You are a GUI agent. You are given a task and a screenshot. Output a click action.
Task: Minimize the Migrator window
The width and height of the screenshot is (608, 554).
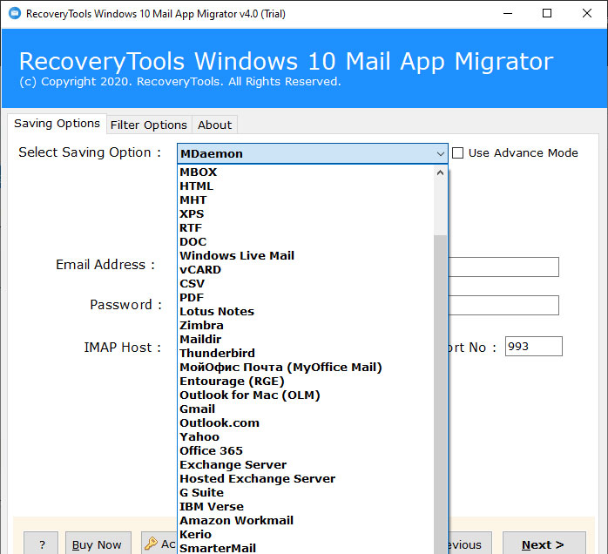pos(508,14)
